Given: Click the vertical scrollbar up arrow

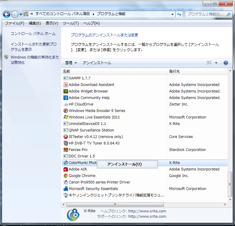Looking at the screenshot, I should [230, 71].
